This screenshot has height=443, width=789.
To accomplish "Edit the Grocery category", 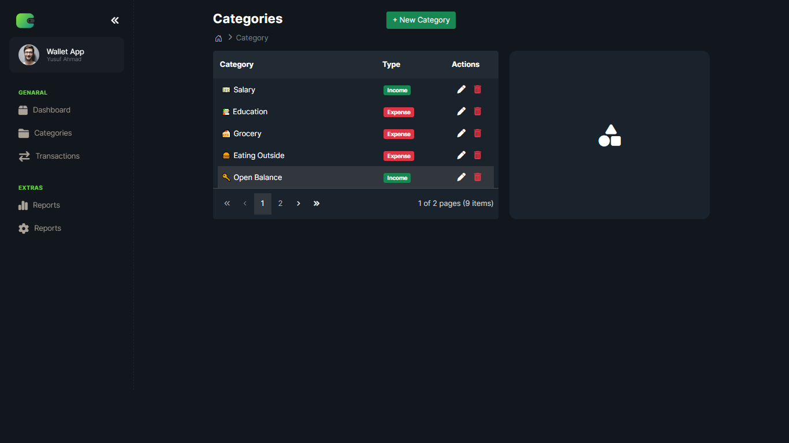I will pos(461,133).
